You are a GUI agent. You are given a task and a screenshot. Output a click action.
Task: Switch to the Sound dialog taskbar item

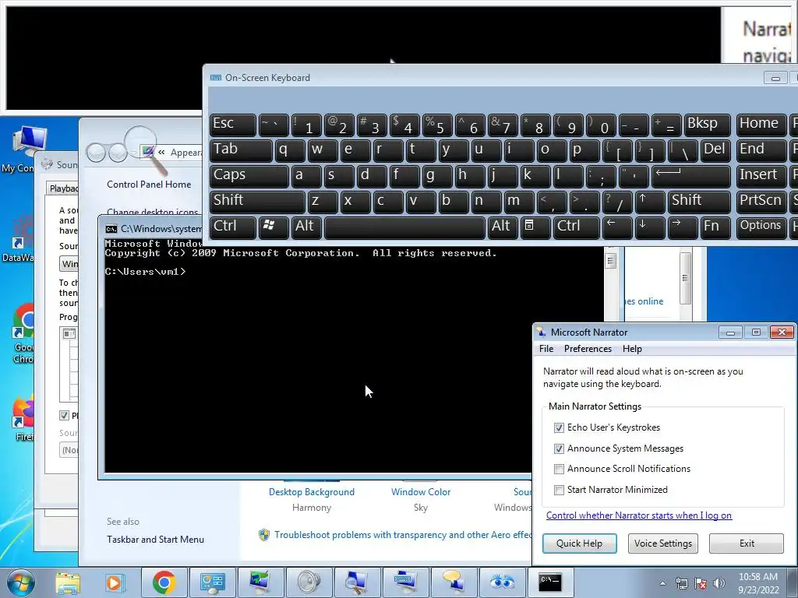point(309,582)
